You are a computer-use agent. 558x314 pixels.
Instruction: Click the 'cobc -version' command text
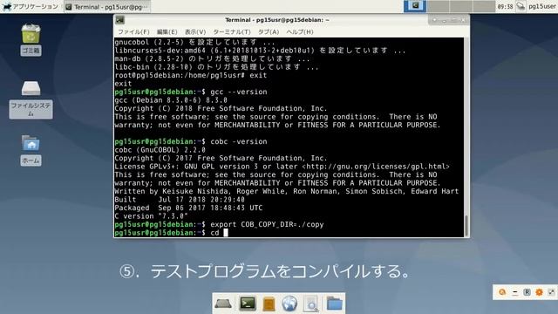[238, 141]
